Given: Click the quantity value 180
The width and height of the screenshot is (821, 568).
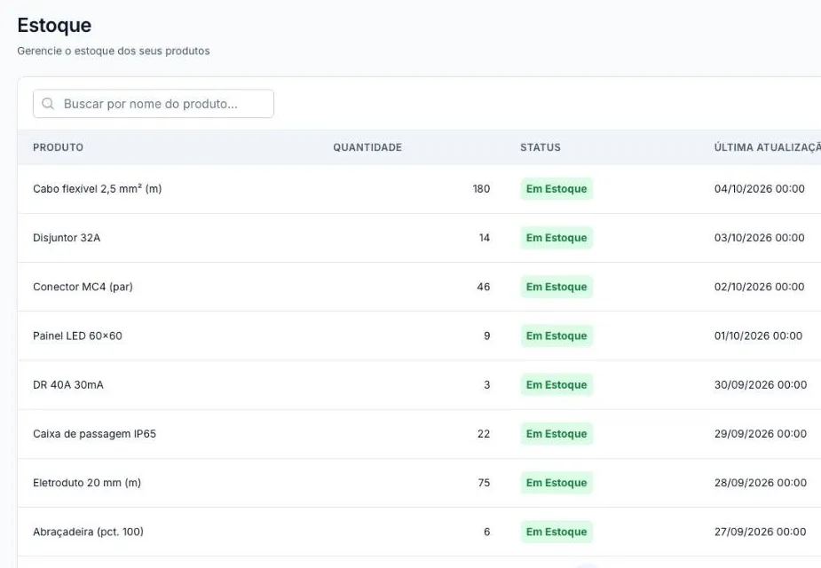Looking at the screenshot, I should click(481, 189).
